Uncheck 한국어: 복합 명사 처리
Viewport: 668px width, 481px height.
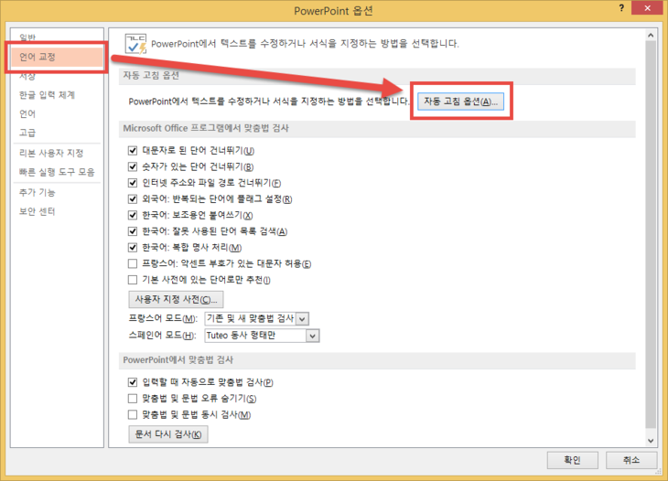click(x=133, y=247)
